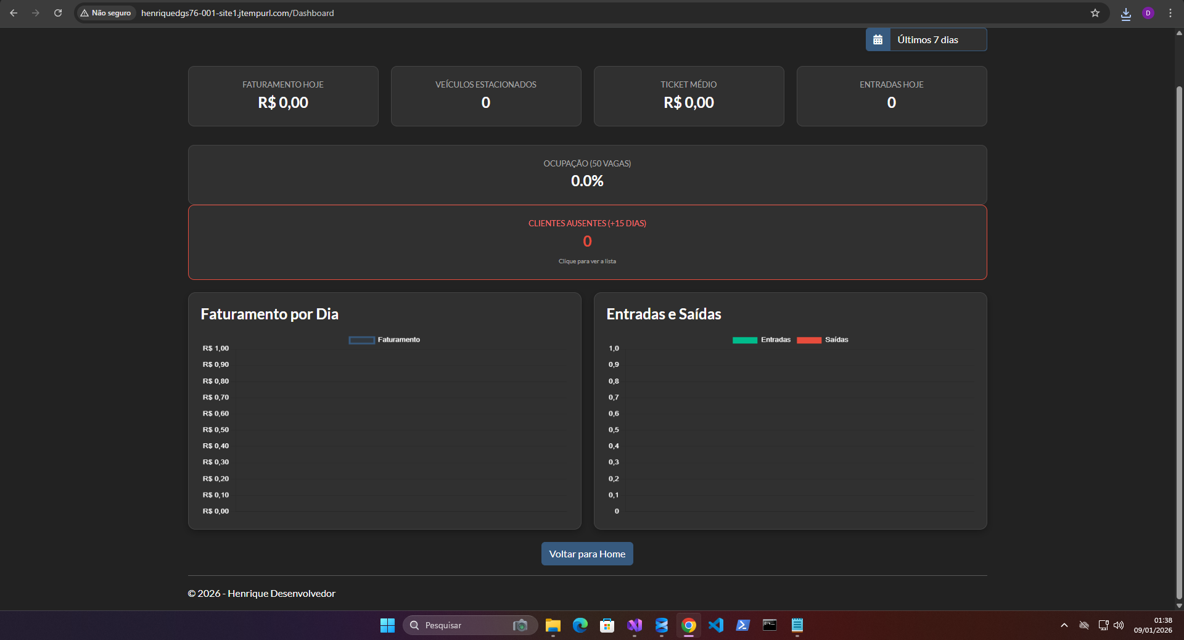Click the Faturamento legend to toggle the series

tap(384, 340)
